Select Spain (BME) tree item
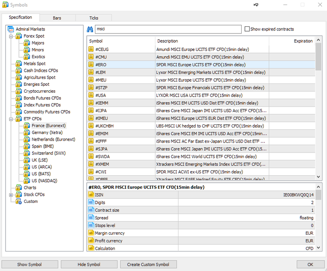This screenshot has height=271, width=327. tap(43, 146)
